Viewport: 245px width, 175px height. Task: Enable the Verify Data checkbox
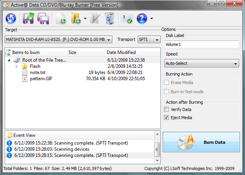pyautogui.click(x=167, y=109)
